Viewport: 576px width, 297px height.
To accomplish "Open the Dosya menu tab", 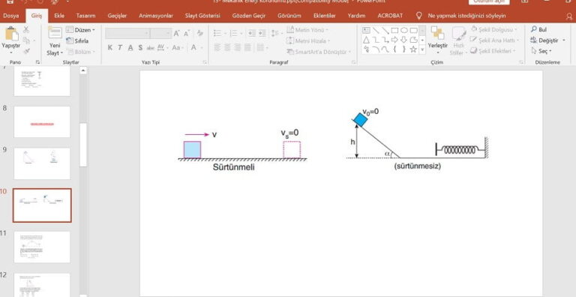I will coord(11,16).
